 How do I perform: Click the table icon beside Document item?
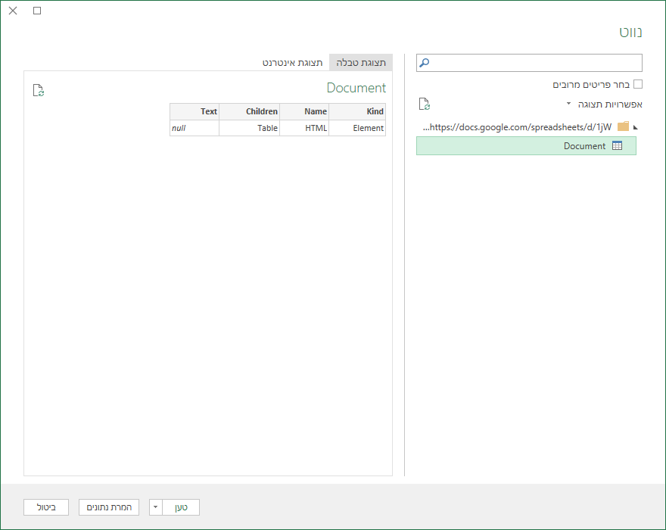tap(617, 146)
